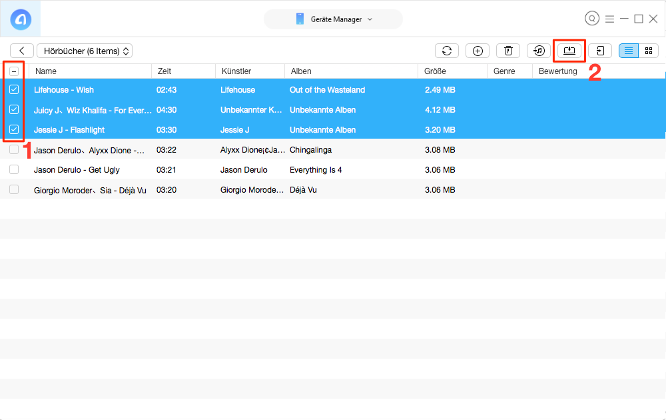This screenshot has height=420, width=666.
Task: Click the send to iTunes music icon
Action: [x=539, y=51]
